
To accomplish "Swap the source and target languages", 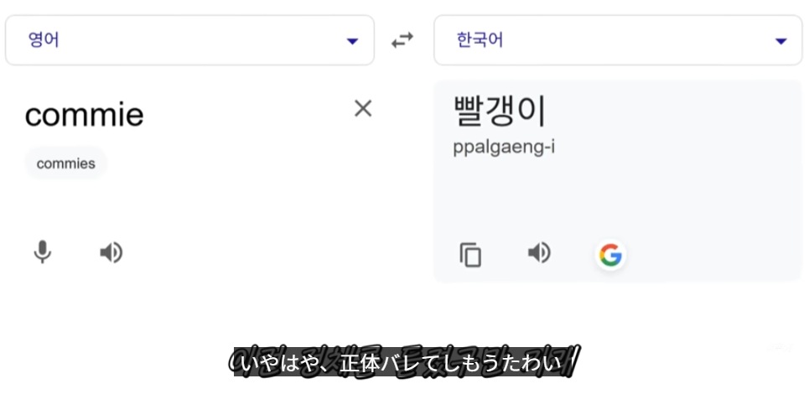I will coord(403,40).
